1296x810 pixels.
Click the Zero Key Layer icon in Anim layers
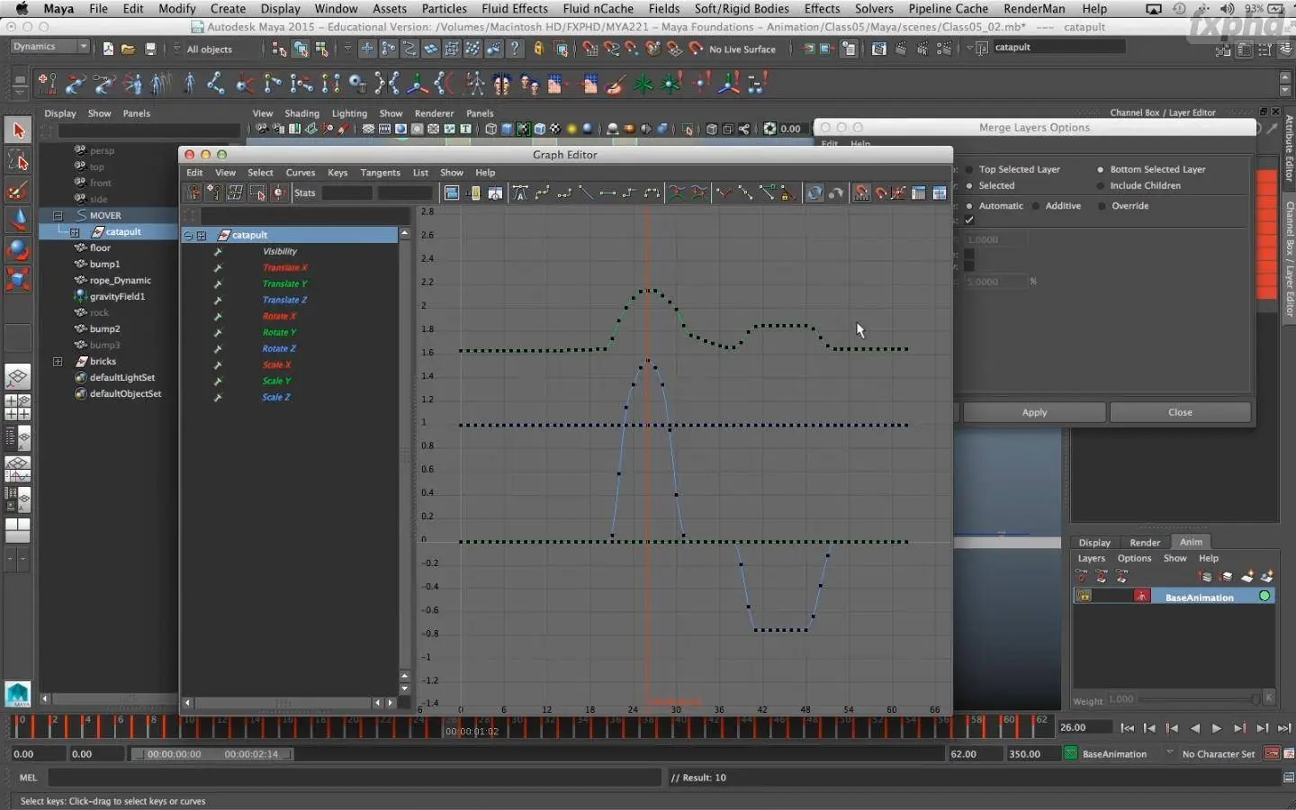point(1082,577)
